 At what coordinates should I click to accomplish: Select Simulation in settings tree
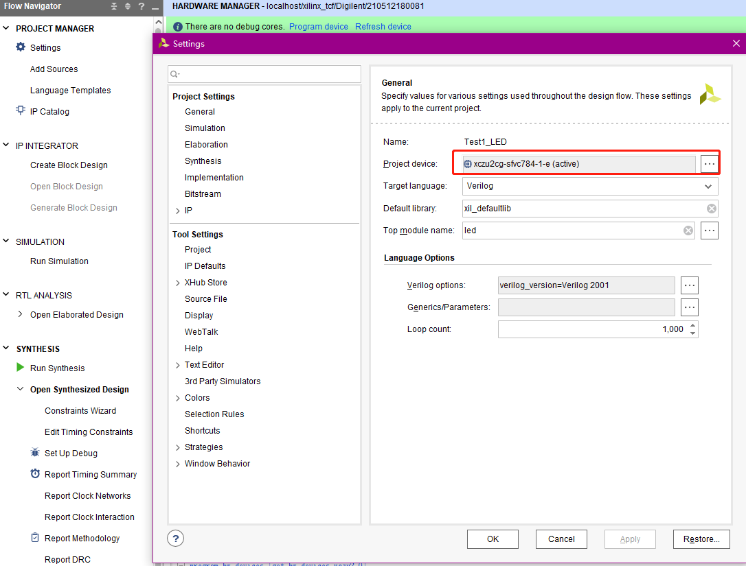[205, 128]
